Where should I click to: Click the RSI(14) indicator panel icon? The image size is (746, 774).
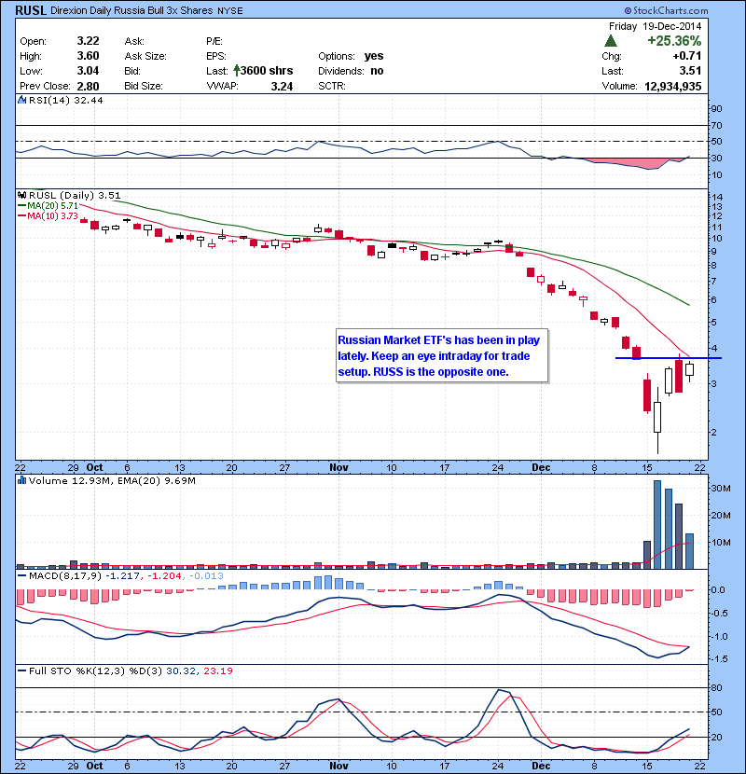(21, 100)
